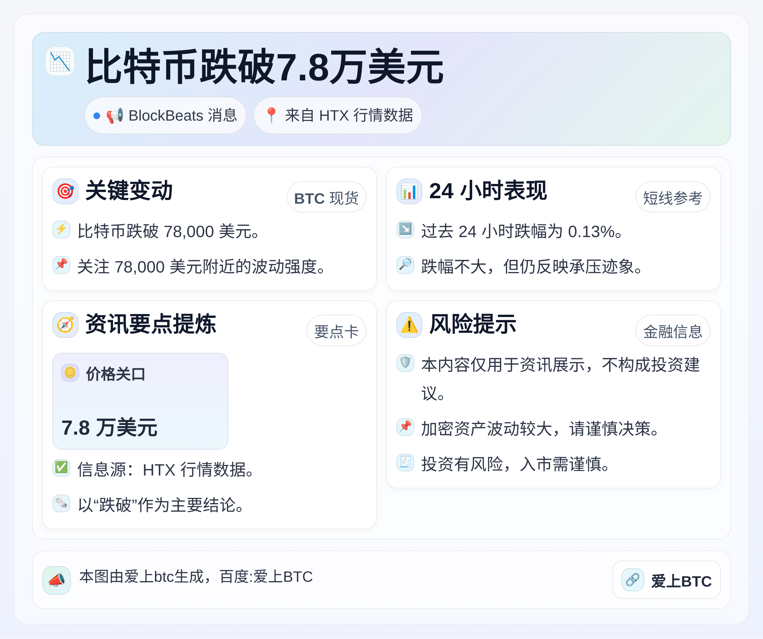The image size is (763, 639).
Task: Click the target icon beside 关键变动
Action: point(65,191)
